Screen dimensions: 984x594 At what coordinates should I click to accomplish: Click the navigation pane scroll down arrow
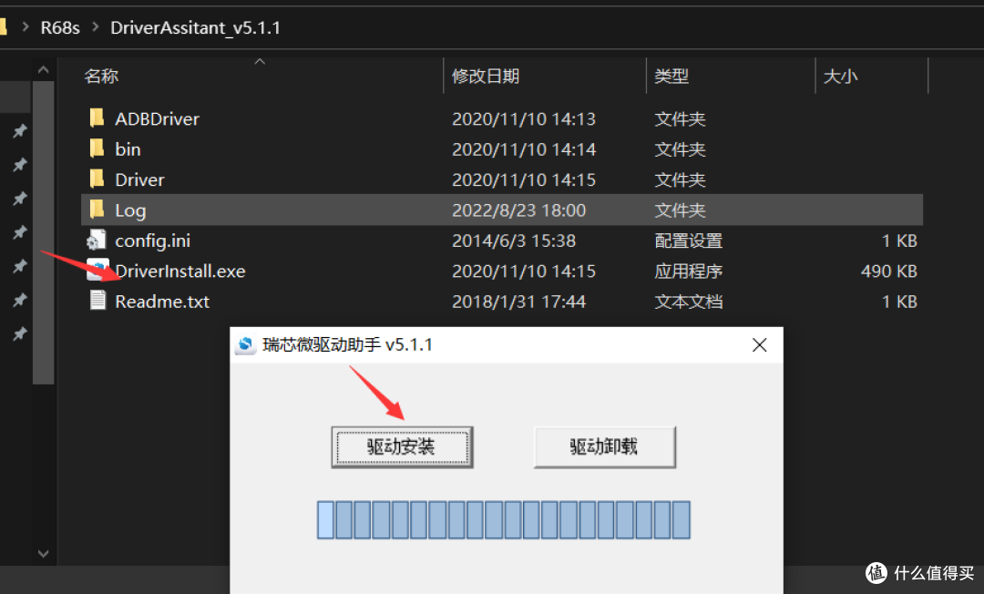44,553
